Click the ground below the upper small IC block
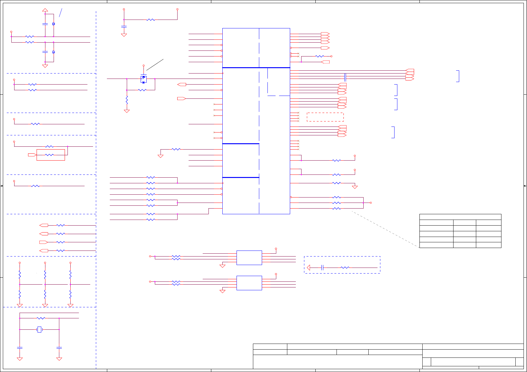 (223, 266)
